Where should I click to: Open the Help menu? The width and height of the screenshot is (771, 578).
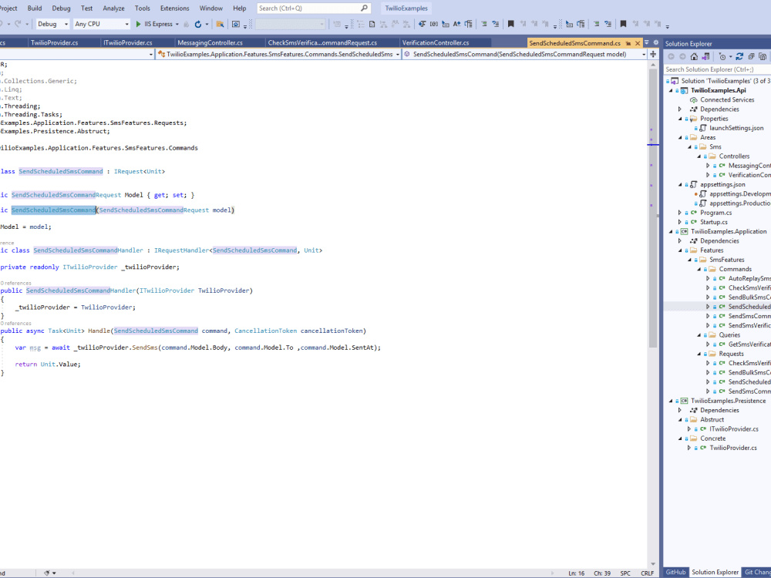[x=240, y=8]
